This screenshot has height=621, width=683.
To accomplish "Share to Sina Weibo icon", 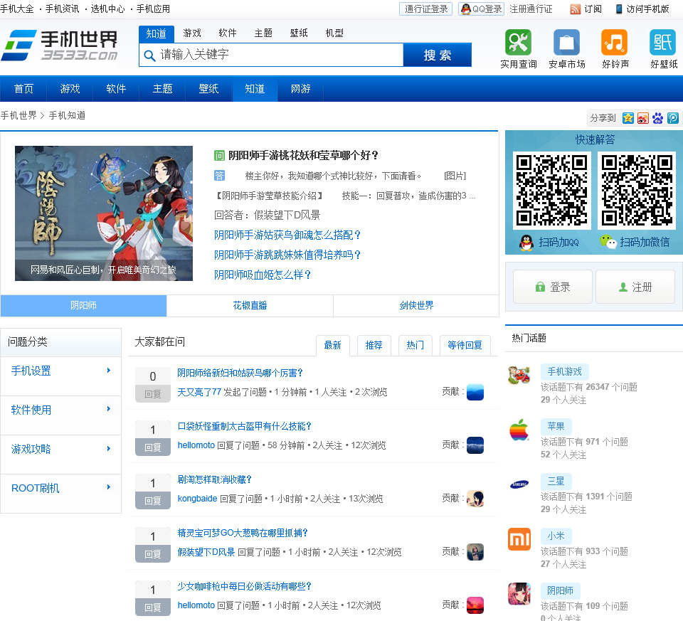I will tap(643, 118).
